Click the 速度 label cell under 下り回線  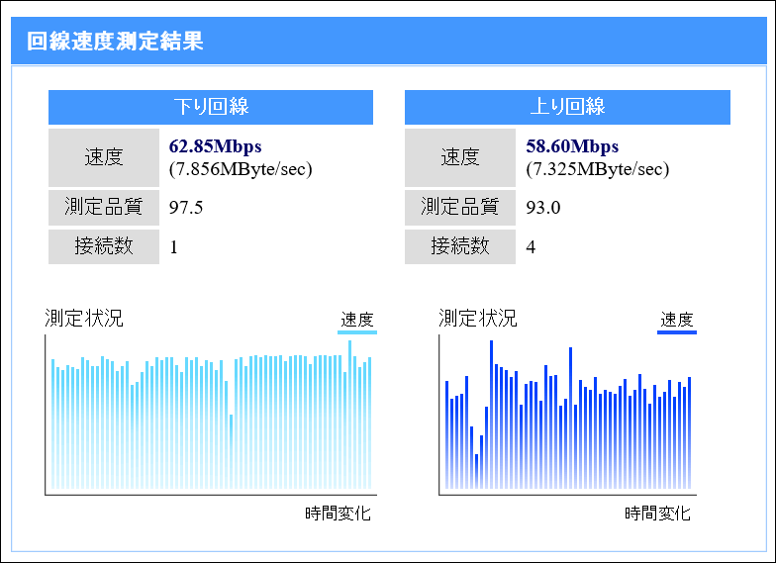[x=103, y=157]
